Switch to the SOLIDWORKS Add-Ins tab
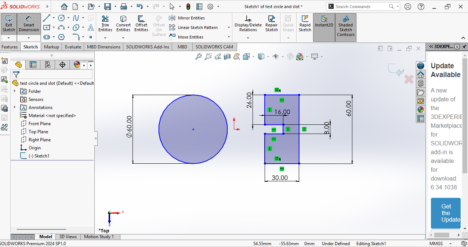The height and width of the screenshot is (247, 468). pyautogui.click(x=148, y=47)
